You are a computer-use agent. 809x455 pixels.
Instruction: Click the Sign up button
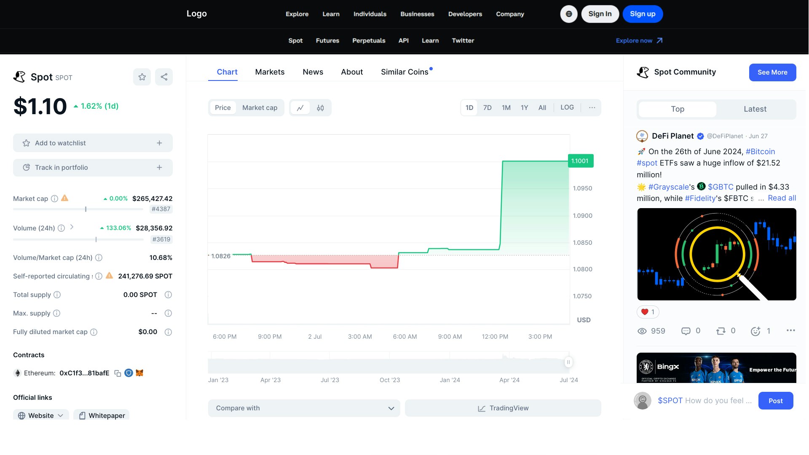point(643,13)
